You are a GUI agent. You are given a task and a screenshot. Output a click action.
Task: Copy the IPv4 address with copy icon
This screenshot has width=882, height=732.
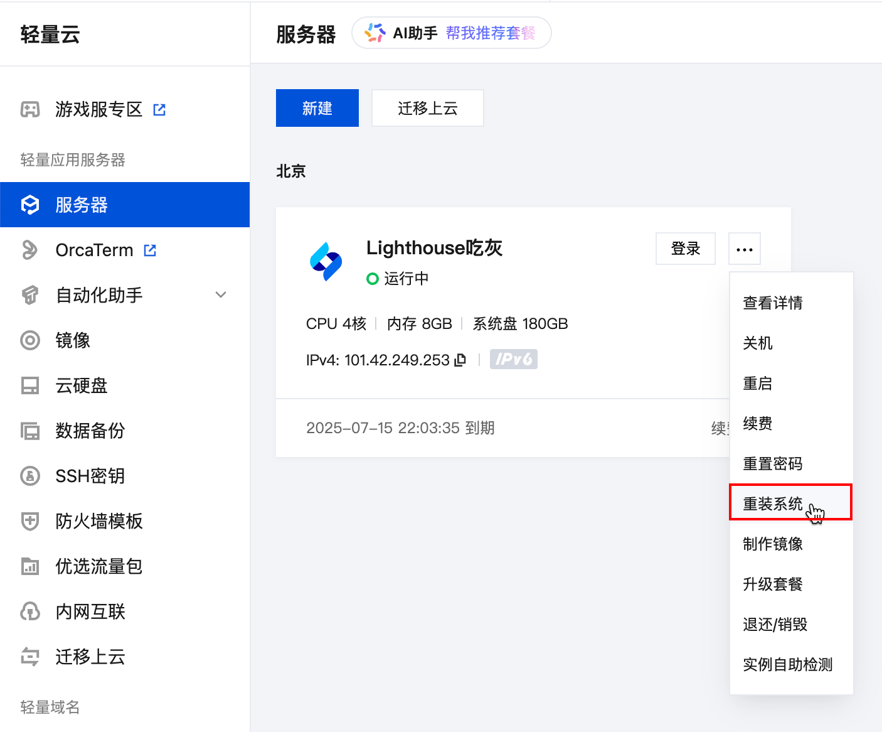click(460, 360)
